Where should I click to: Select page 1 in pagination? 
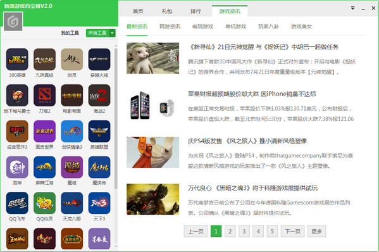click(x=216, y=232)
